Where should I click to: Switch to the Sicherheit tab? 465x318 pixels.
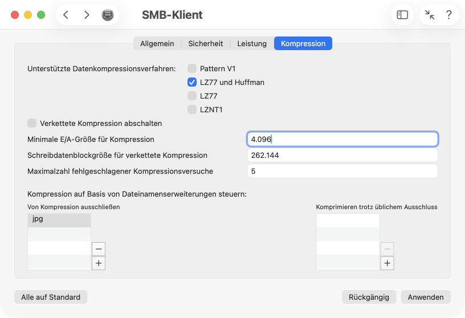(206, 44)
